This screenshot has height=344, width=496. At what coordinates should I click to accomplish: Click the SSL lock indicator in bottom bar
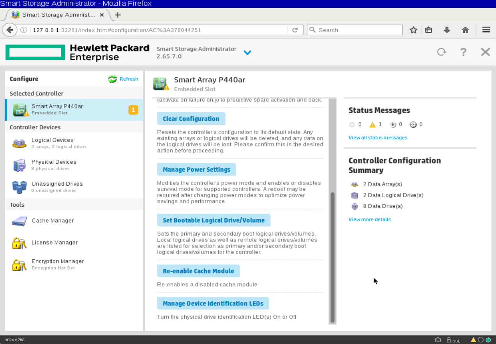pyautogui.click(x=453, y=340)
